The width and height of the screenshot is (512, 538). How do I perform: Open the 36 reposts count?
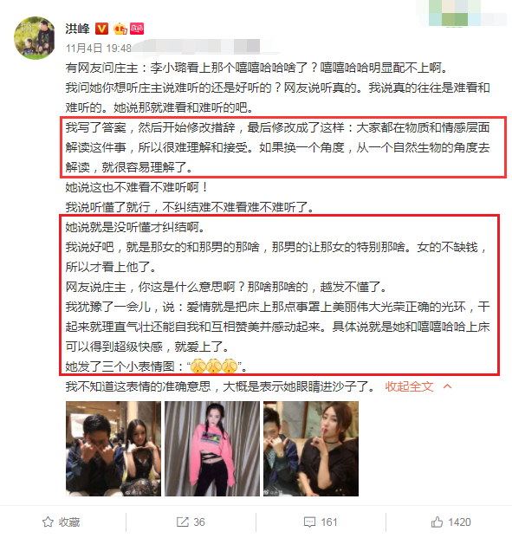tap(199, 522)
